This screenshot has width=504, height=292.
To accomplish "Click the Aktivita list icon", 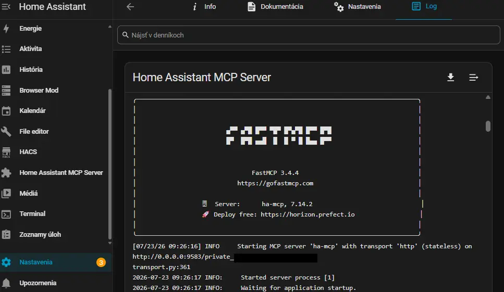I will (6, 49).
